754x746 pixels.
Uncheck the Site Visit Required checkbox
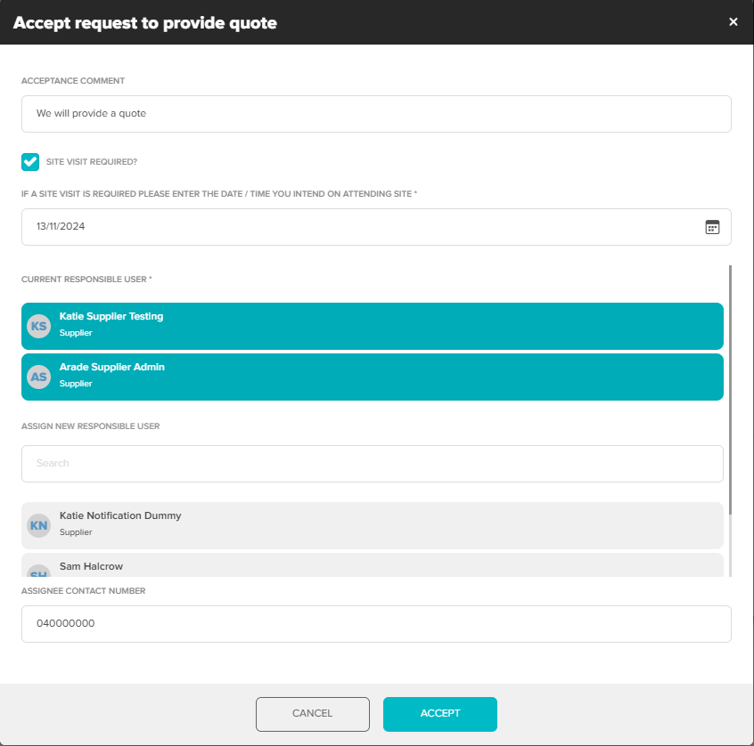click(30, 161)
